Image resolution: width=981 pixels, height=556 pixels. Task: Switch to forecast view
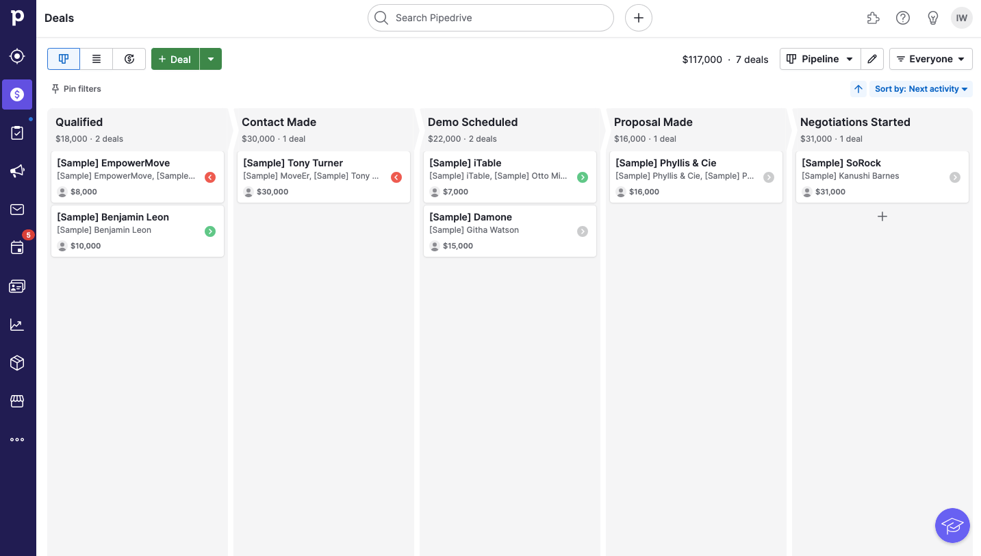pos(129,59)
